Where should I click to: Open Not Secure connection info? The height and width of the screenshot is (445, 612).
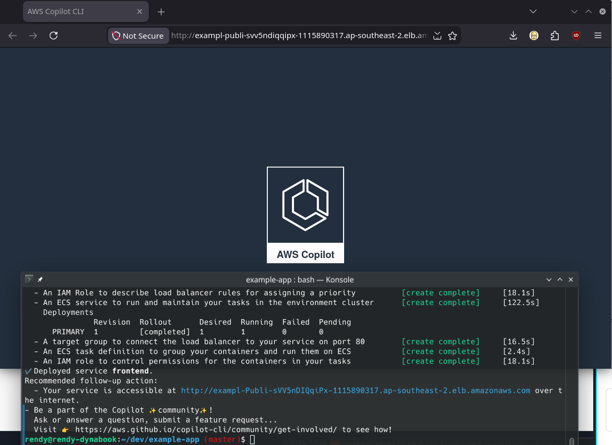pyautogui.click(x=138, y=36)
